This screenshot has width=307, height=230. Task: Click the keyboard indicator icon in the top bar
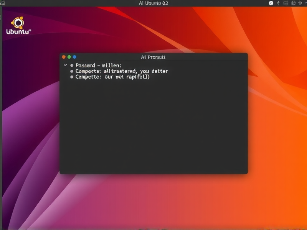tap(294, 3)
